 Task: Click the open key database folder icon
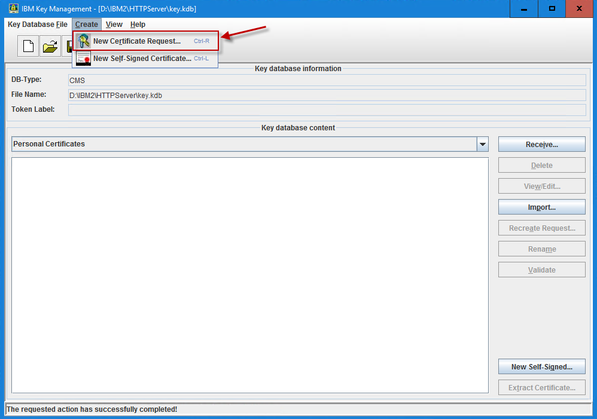pyautogui.click(x=50, y=45)
